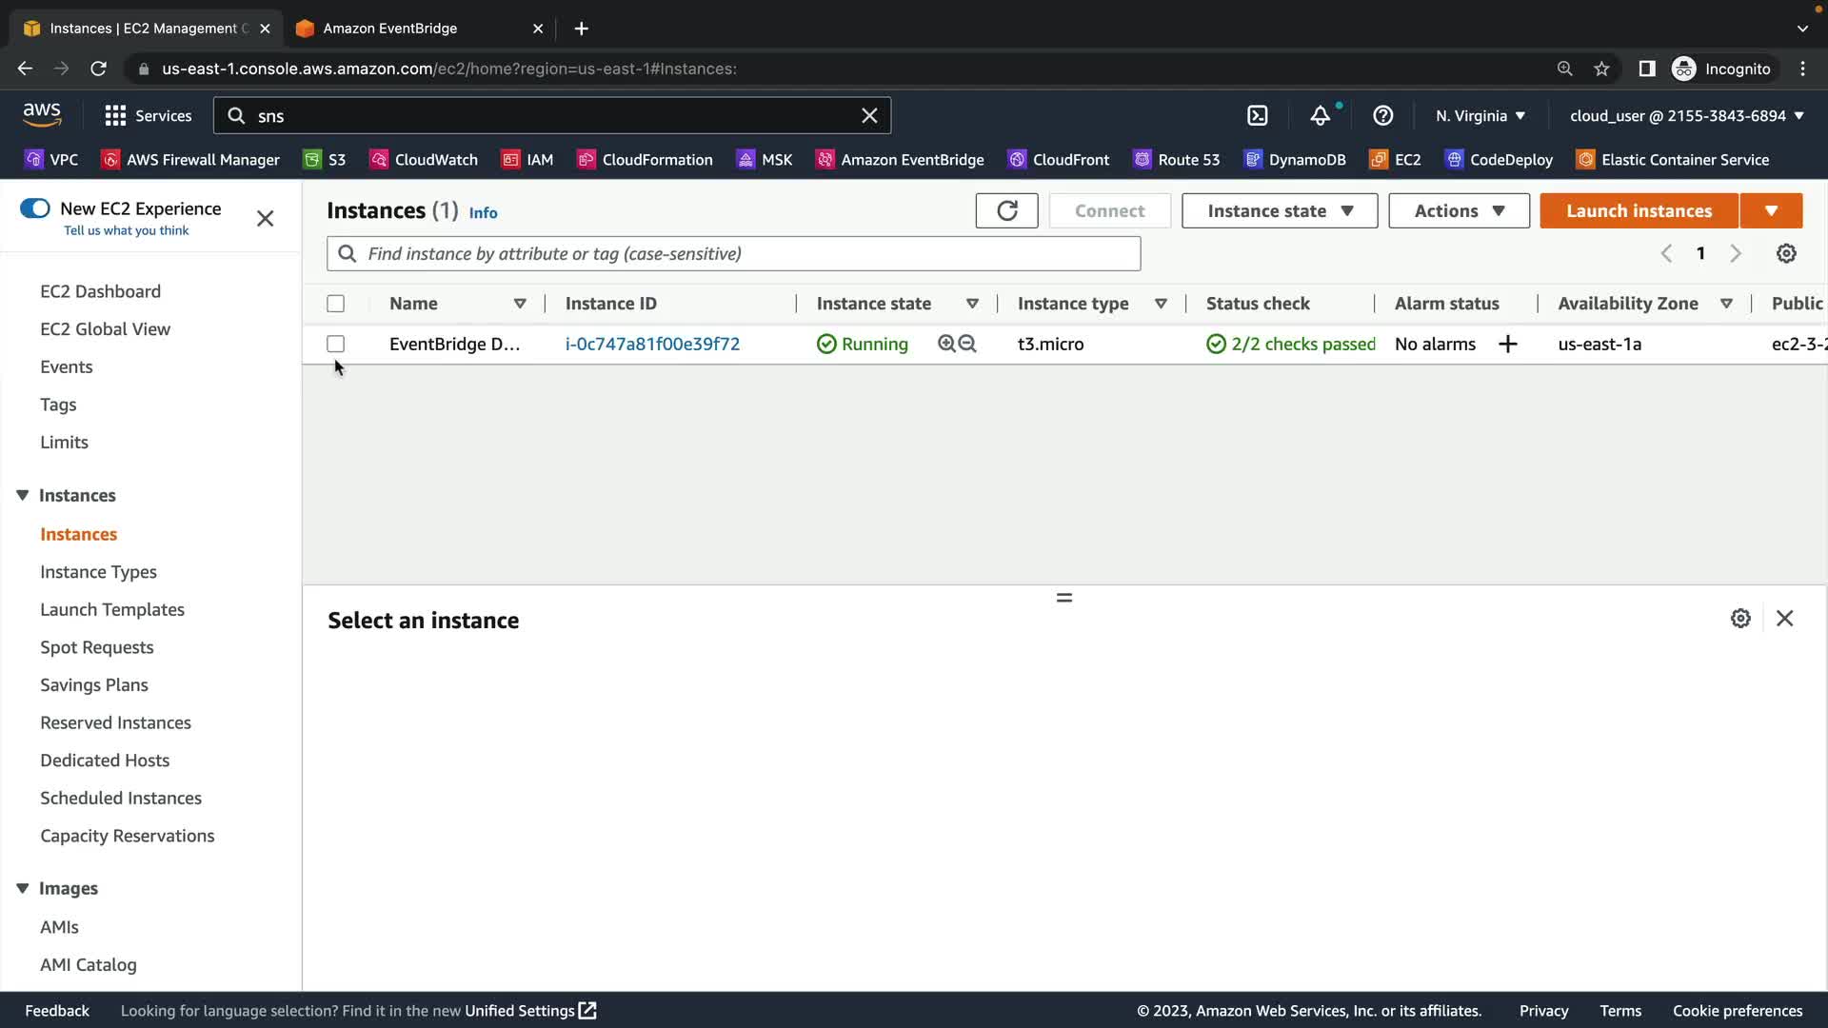Open the notifications bell

(1320, 116)
